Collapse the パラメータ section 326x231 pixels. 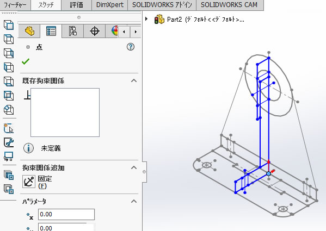tap(134, 201)
